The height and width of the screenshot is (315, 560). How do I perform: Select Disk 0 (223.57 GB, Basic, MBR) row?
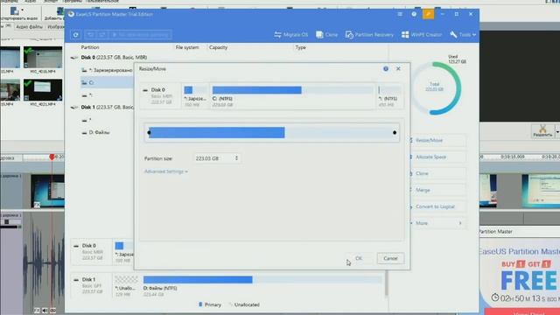114,57
